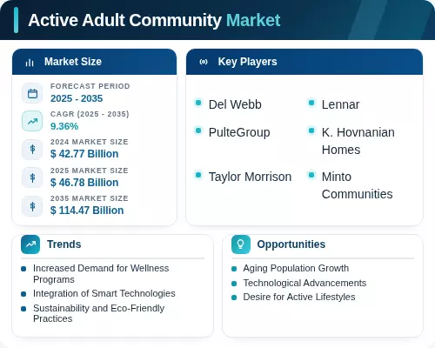The width and height of the screenshot is (435, 348).
Task: Click the Del Webb player name
Action: [x=235, y=104]
